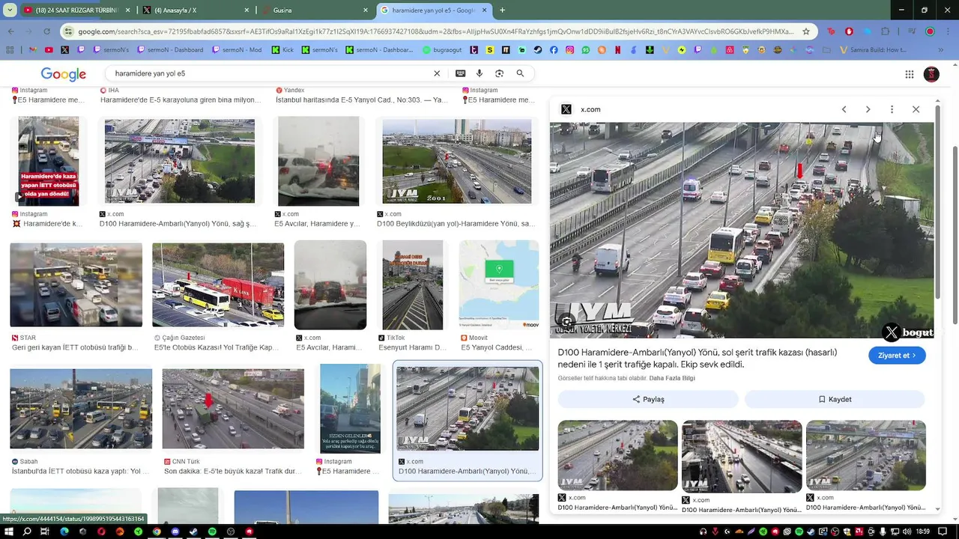959x539 pixels.
Task: Open Moovit map thumbnail 'E5 Yanyol Caddesi'
Action: coord(499,284)
